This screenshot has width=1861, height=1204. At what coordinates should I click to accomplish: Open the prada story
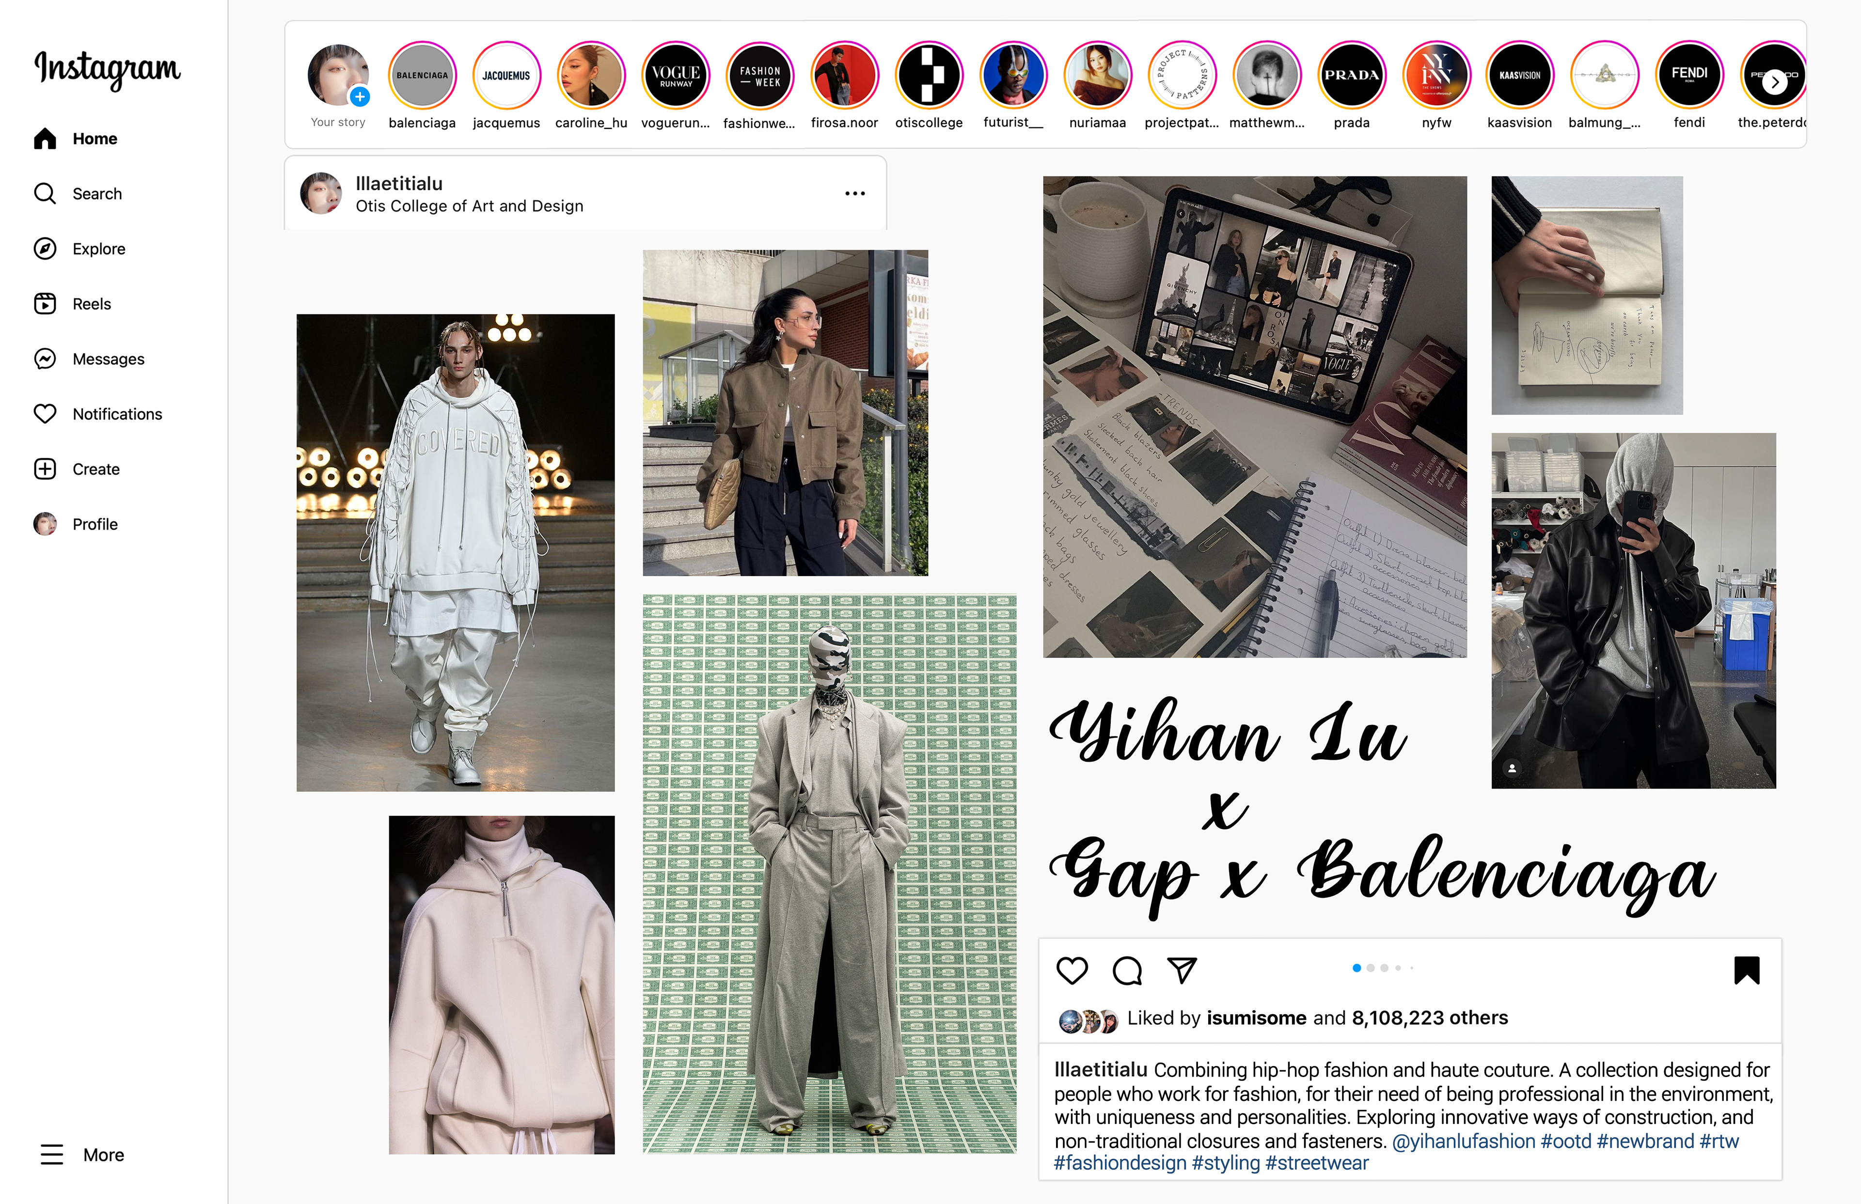(1352, 85)
